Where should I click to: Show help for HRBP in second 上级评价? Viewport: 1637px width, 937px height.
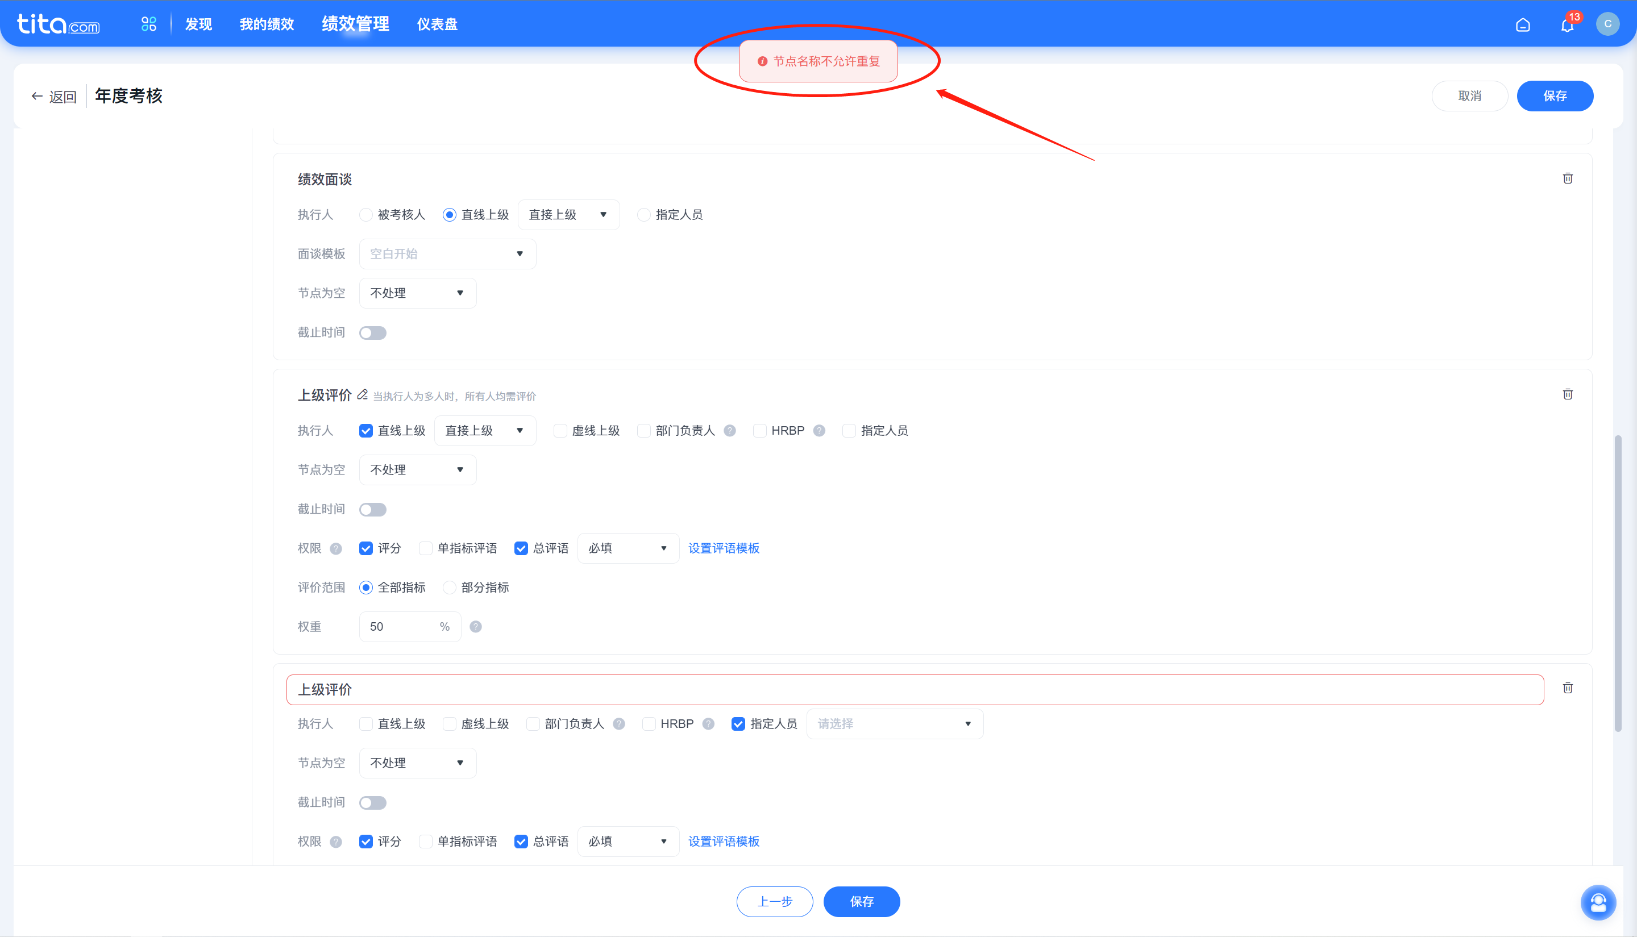708,724
